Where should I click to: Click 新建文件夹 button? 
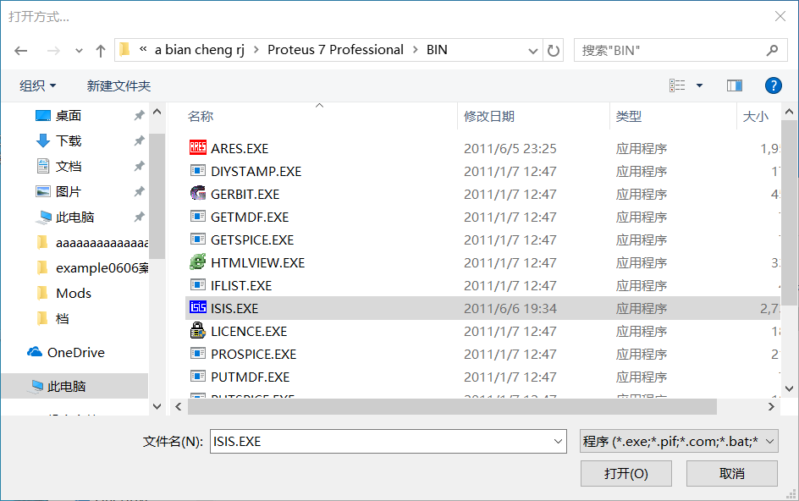pyautogui.click(x=118, y=85)
